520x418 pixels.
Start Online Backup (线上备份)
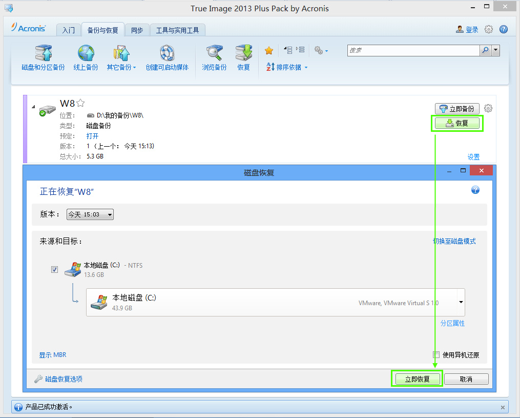(86, 58)
